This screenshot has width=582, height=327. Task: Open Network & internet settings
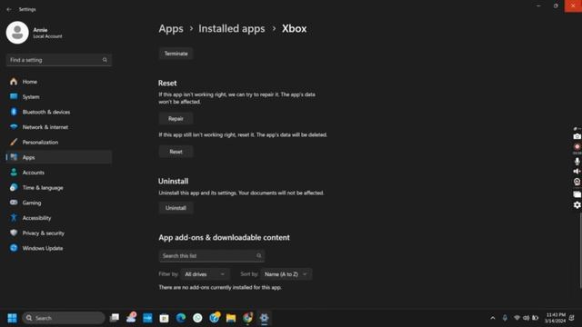(58, 127)
